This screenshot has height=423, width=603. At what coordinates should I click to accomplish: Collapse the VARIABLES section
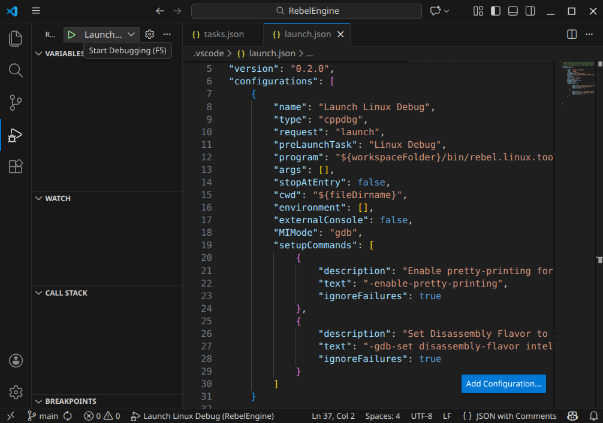point(38,54)
